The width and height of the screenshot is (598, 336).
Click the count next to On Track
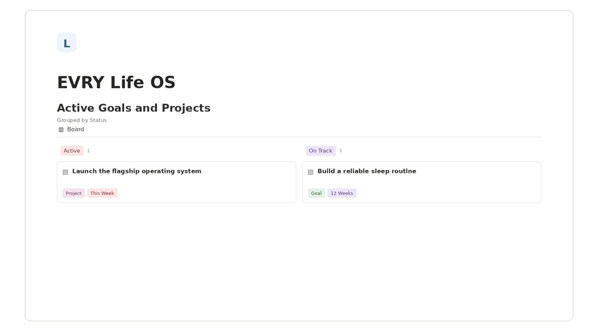tap(341, 151)
